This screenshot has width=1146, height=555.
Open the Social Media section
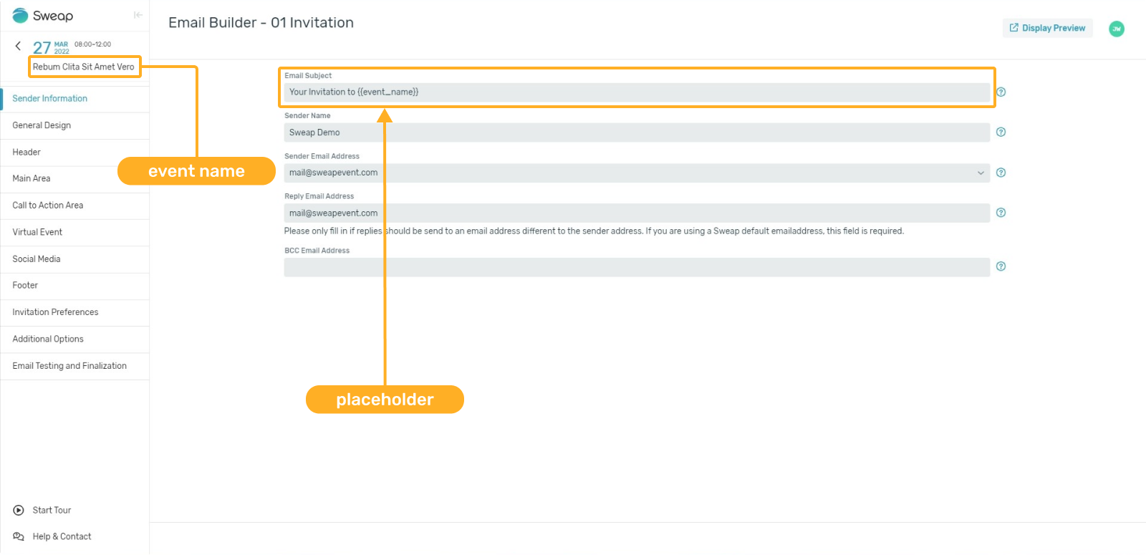click(x=75, y=259)
